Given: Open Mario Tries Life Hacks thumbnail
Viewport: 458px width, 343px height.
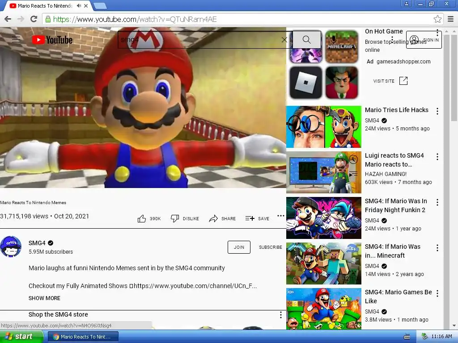Looking at the screenshot, I should coord(324,127).
